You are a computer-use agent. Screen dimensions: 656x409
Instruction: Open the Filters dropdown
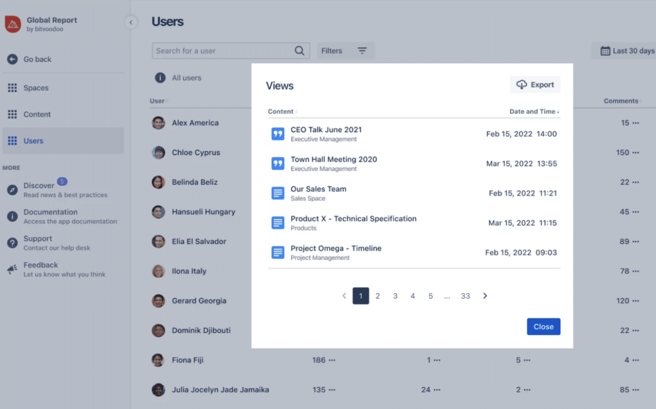coord(346,50)
